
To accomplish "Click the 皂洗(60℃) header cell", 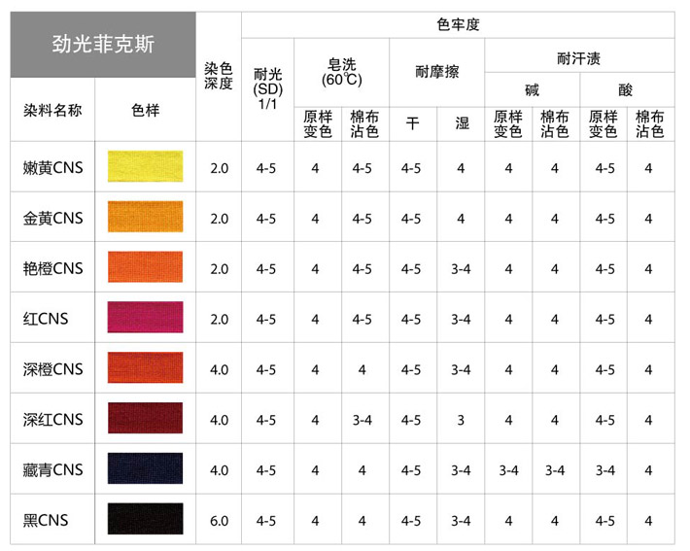I will [340, 71].
